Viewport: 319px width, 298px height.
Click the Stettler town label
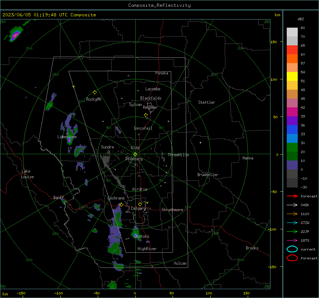point(207,102)
